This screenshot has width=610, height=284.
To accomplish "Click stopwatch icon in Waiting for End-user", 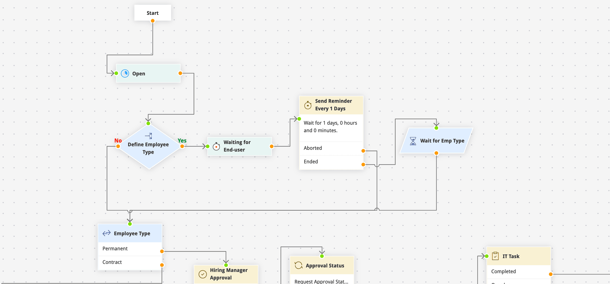I will (x=216, y=146).
